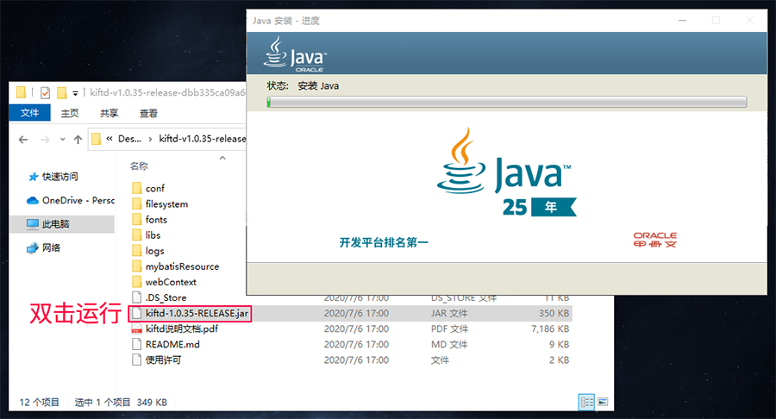Select the conf folder

tap(154, 188)
